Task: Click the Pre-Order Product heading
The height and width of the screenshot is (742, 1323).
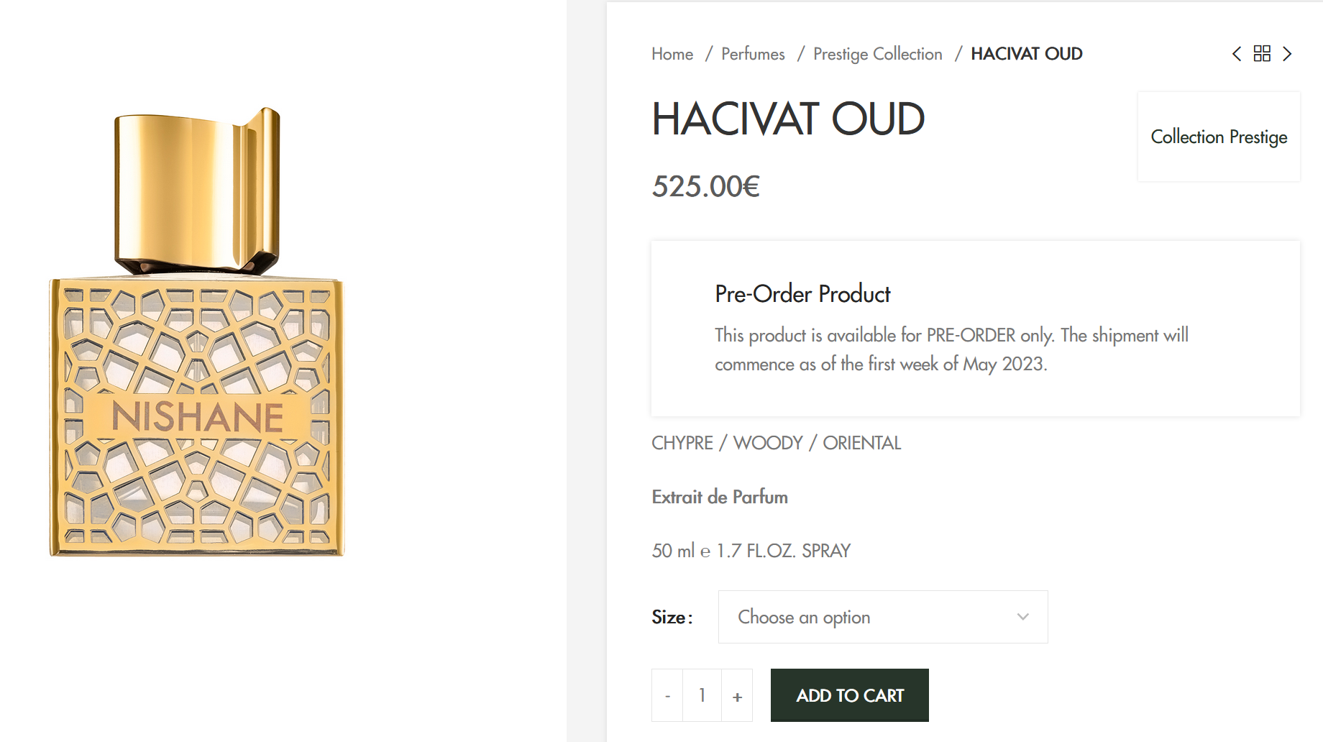Action: click(x=802, y=294)
